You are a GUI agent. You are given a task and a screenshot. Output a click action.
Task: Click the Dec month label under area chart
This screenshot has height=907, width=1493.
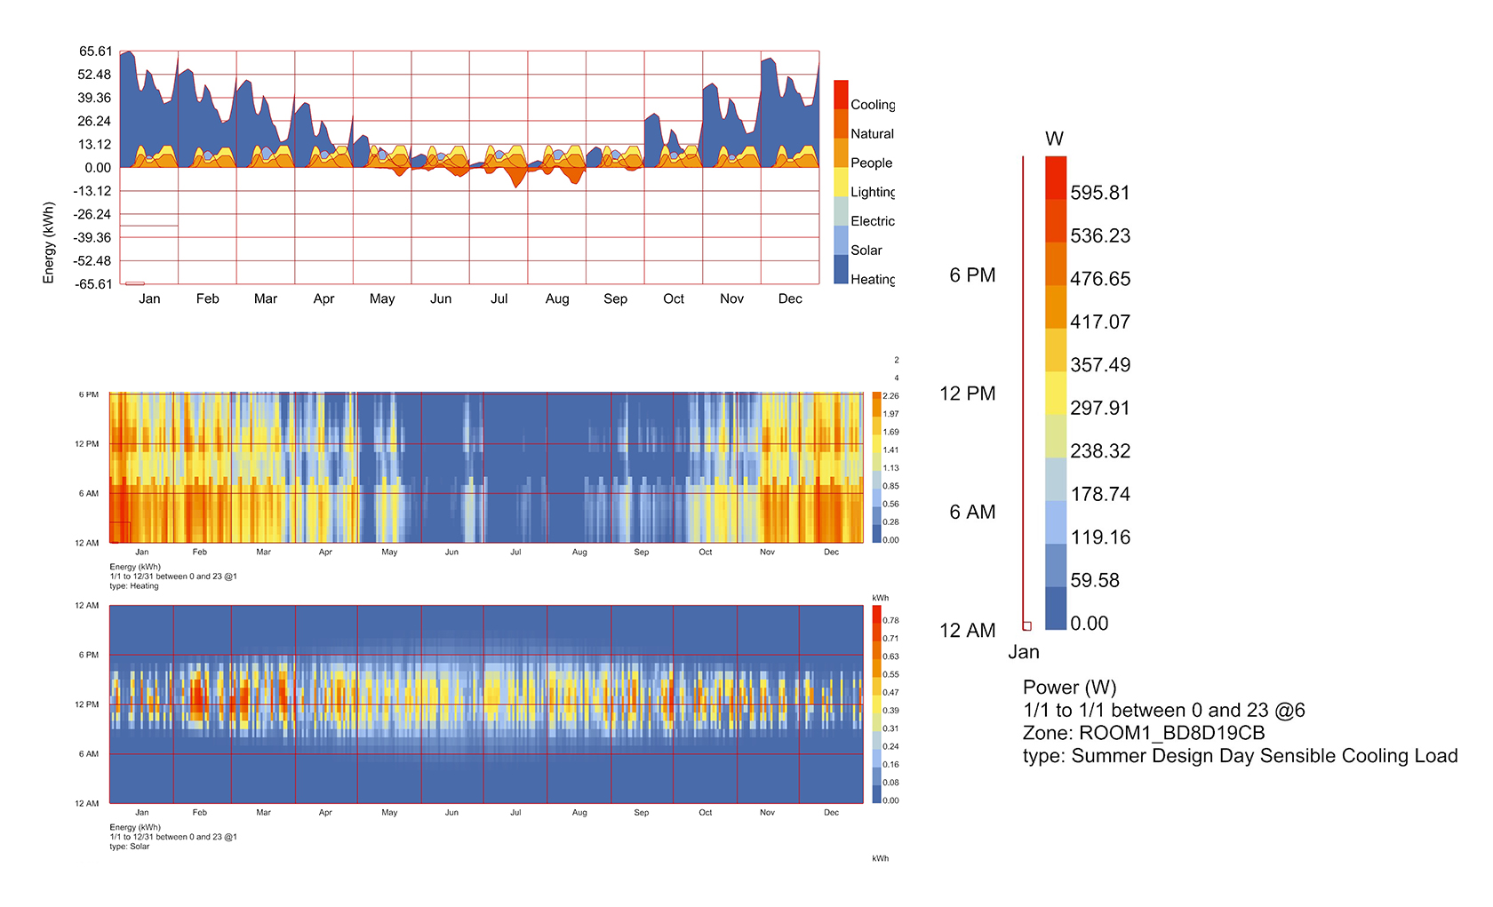[x=790, y=298]
